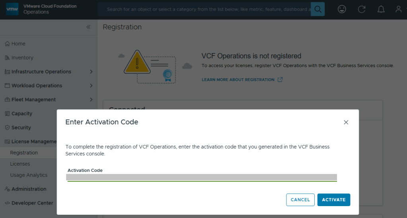Expand the Infrastructure Operations chevron
Screen dimensions: 407x218
click(x=91, y=72)
